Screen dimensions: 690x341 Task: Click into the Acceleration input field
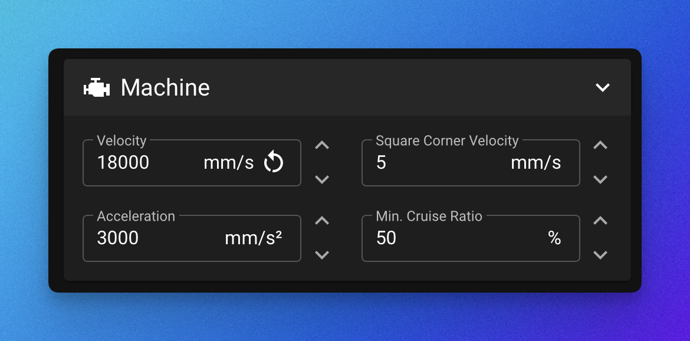coord(192,238)
